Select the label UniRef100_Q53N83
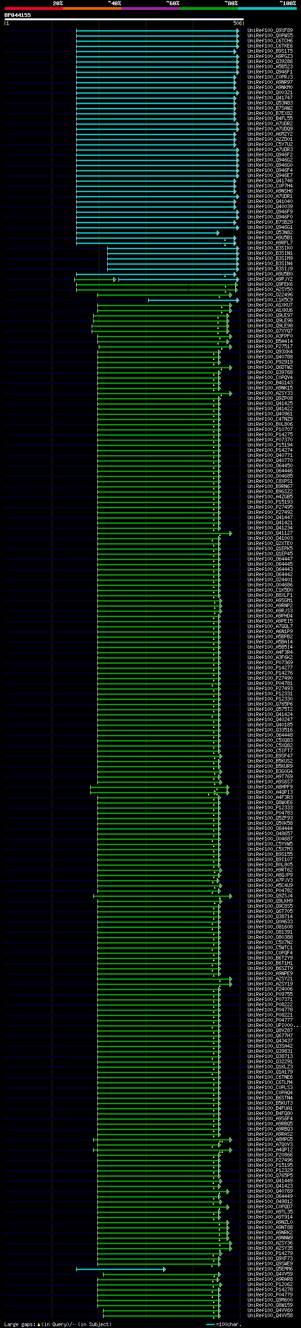The image size is (301, 1328). pyautogui.click(x=270, y=103)
